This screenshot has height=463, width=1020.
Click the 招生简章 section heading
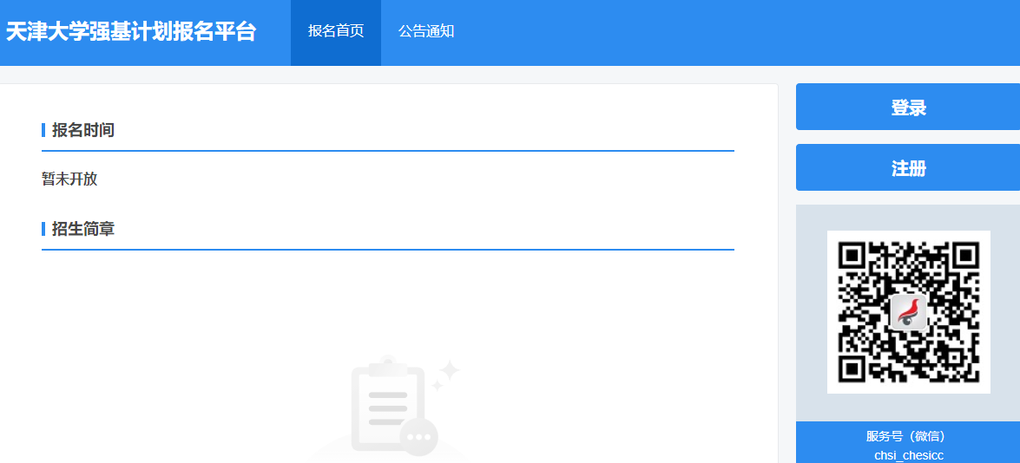coord(83,229)
